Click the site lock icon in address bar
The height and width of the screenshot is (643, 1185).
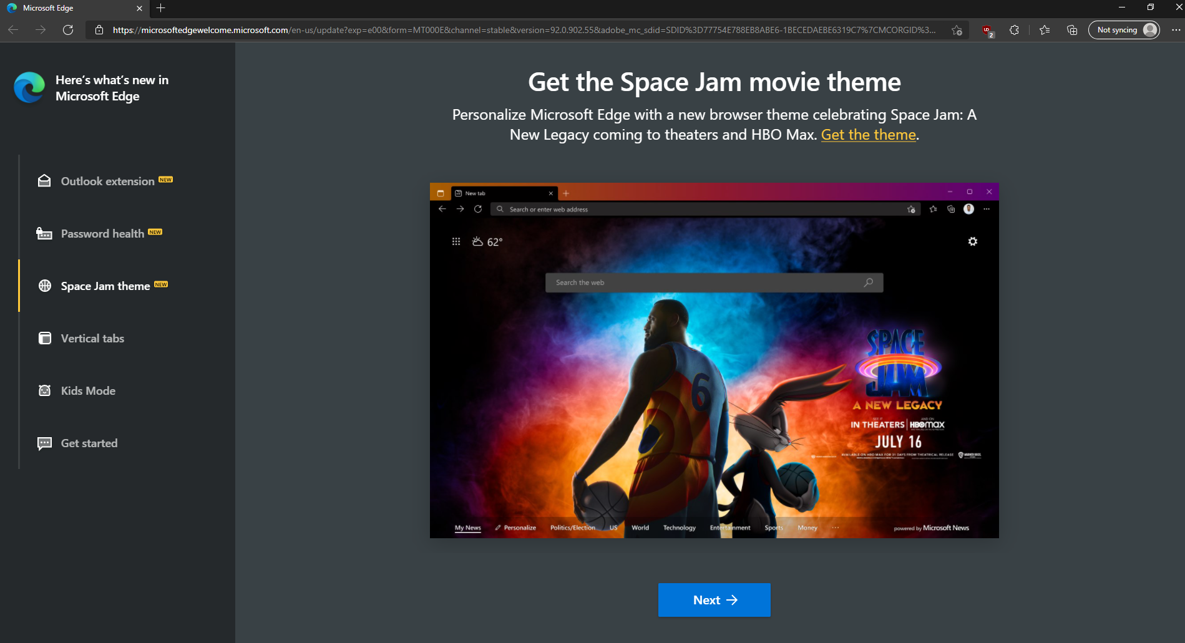click(99, 30)
